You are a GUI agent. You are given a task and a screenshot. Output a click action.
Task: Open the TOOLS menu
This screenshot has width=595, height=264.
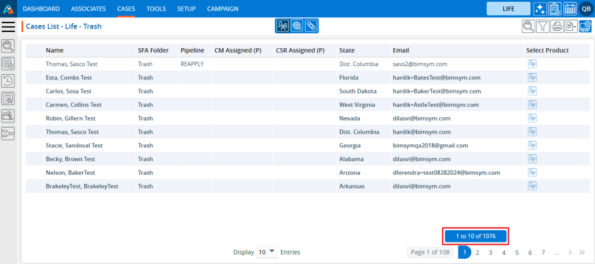(156, 9)
